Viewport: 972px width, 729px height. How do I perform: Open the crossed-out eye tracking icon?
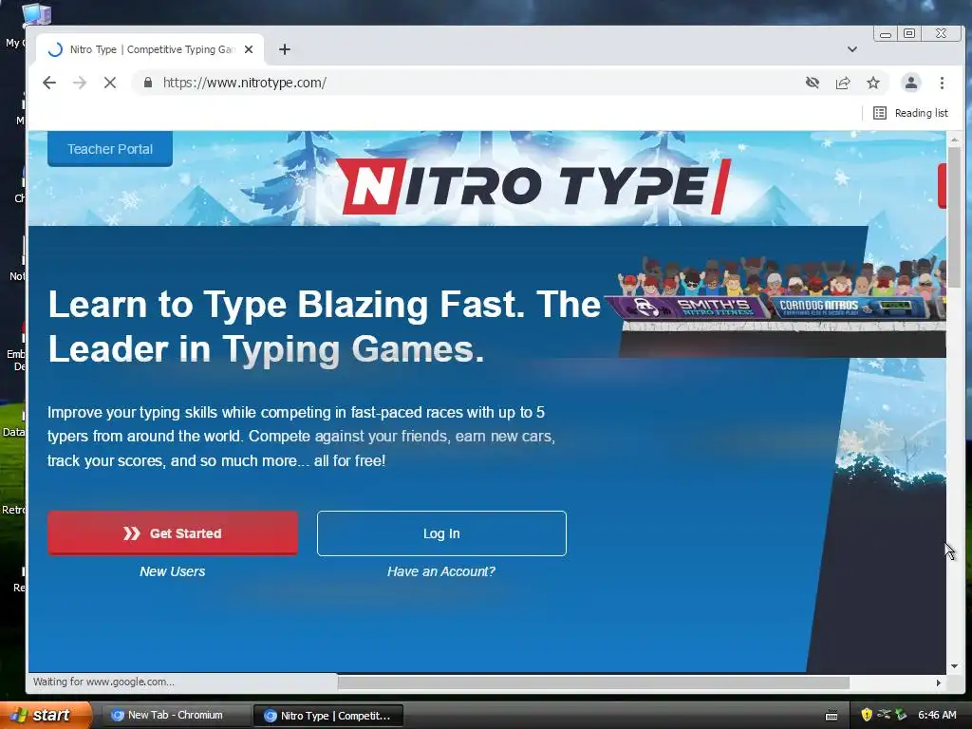point(813,83)
